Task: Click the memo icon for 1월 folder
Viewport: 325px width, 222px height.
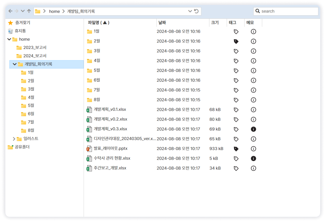Action: tap(254, 32)
